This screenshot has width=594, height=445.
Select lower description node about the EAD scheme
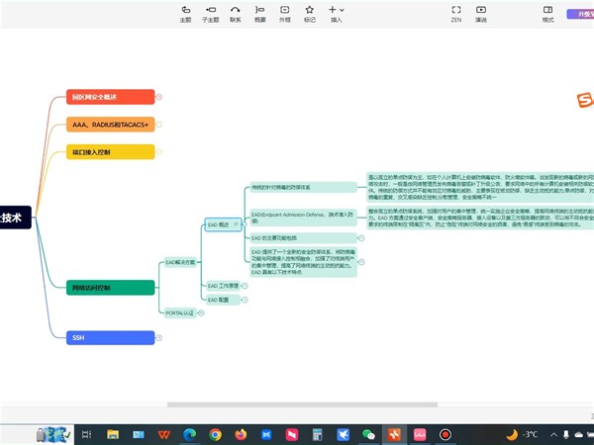pos(480,218)
